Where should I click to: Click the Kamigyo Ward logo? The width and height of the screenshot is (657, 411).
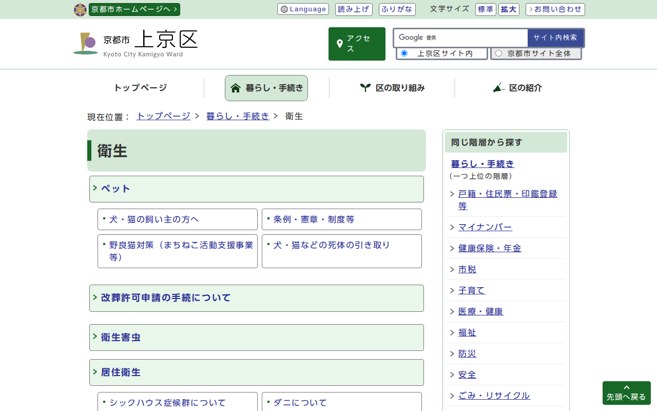tap(85, 44)
